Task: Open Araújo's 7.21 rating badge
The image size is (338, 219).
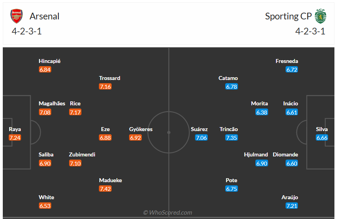Action: tap(292, 206)
